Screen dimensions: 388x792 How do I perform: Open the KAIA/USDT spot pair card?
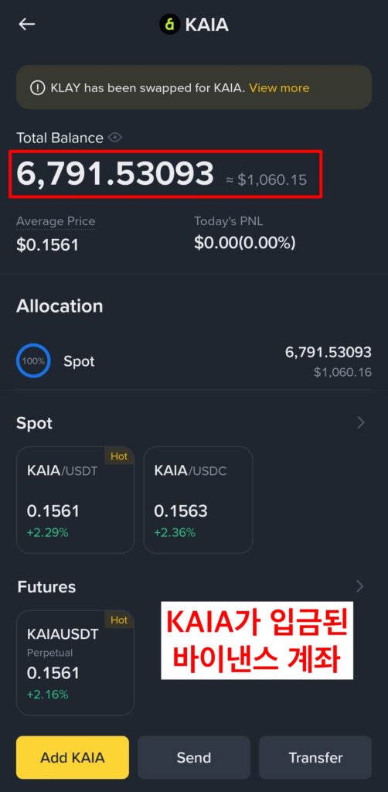[75, 500]
